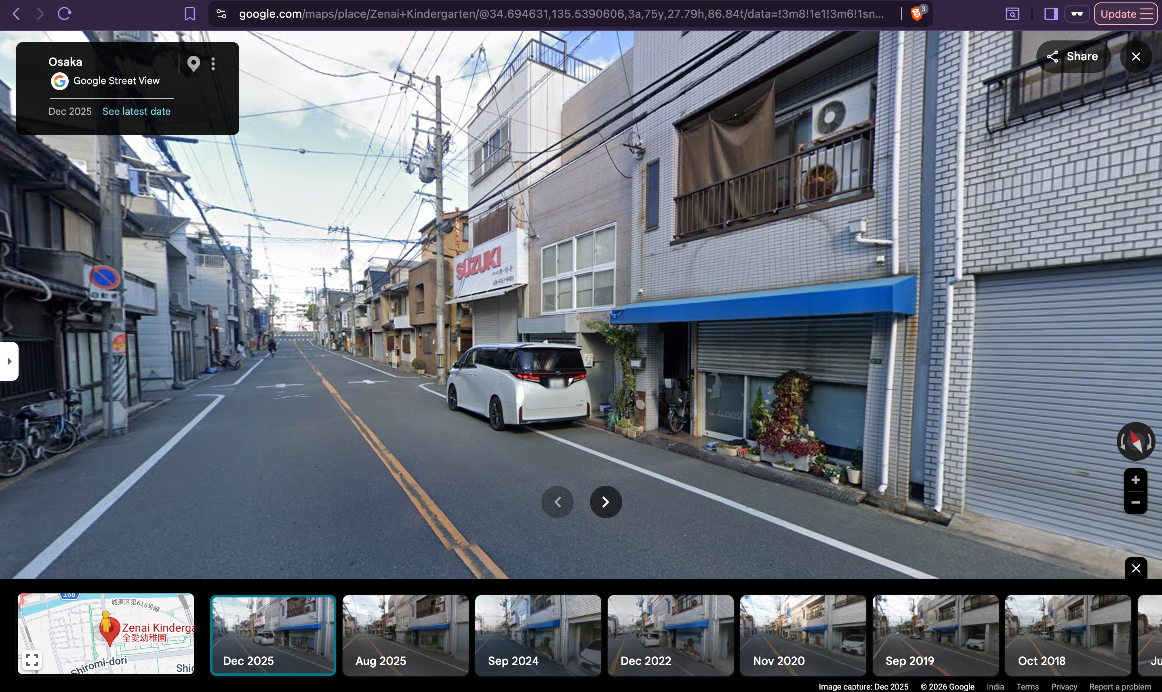Click the location pin icon in Osaka card

(194, 63)
